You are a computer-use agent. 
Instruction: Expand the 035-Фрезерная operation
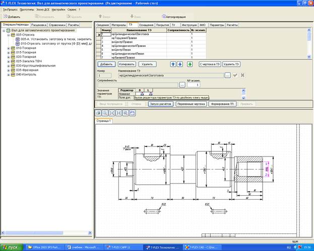9,70
